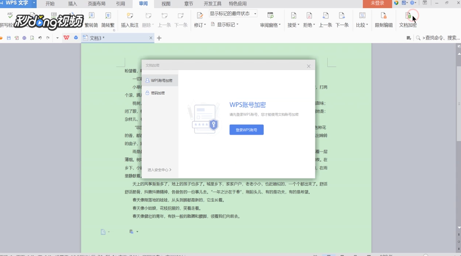Switch to 引用 ribbon tab
The image size is (461, 256).
tap(120, 4)
